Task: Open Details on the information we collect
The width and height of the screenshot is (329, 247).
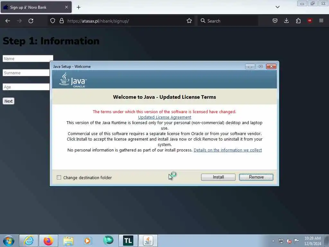Action: (x=228, y=150)
